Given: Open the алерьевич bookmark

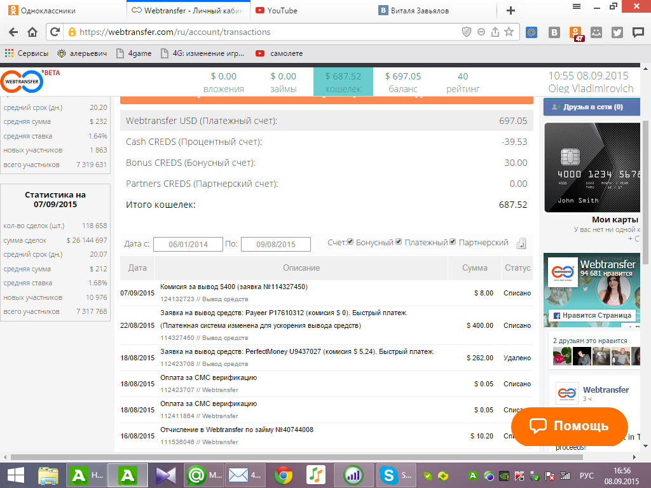Looking at the screenshot, I should 82,53.
